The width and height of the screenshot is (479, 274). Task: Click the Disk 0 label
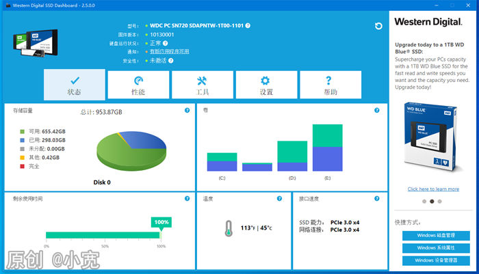[x=102, y=182]
